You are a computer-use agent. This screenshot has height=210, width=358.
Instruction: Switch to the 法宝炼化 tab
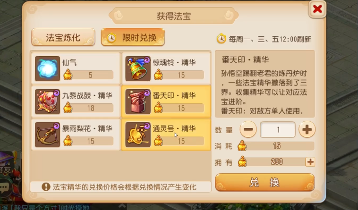pos(63,37)
